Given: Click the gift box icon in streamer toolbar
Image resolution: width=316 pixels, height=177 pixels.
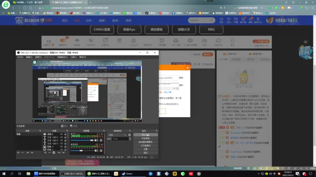Looking at the screenshot, I should tap(119, 41).
